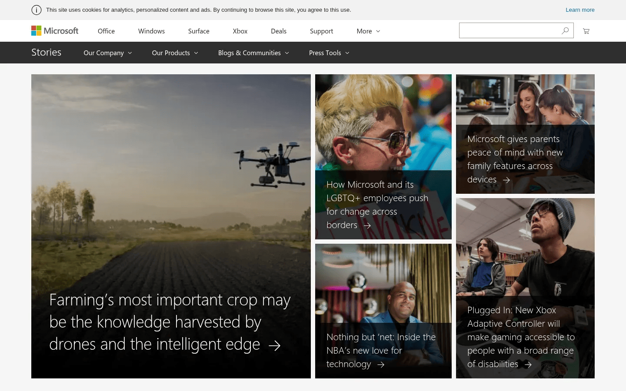Go to the Office menu item

(106, 31)
